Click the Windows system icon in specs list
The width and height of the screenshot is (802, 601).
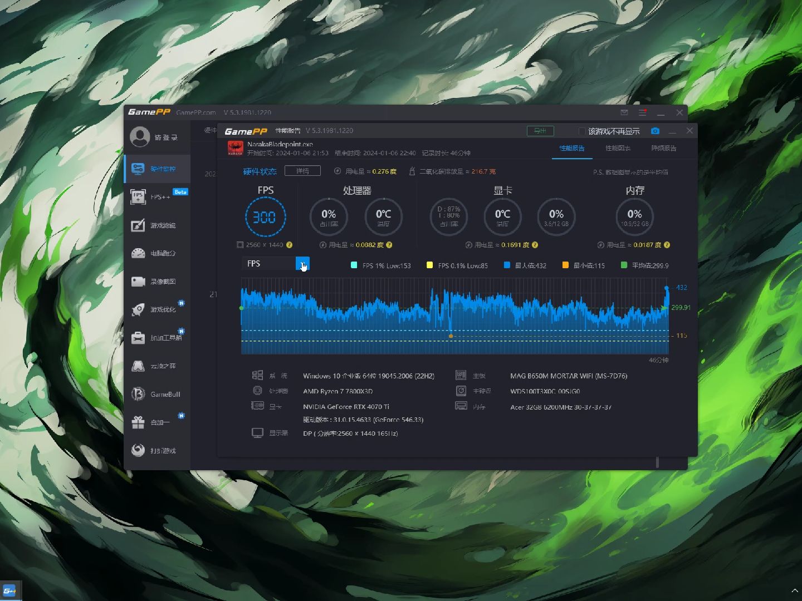point(257,376)
